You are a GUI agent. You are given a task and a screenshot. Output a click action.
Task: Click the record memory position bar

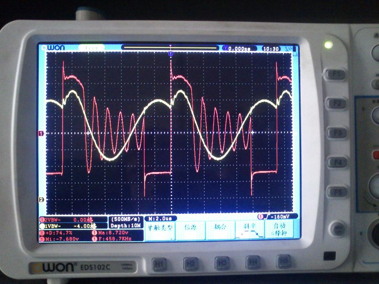pos(171,47)
